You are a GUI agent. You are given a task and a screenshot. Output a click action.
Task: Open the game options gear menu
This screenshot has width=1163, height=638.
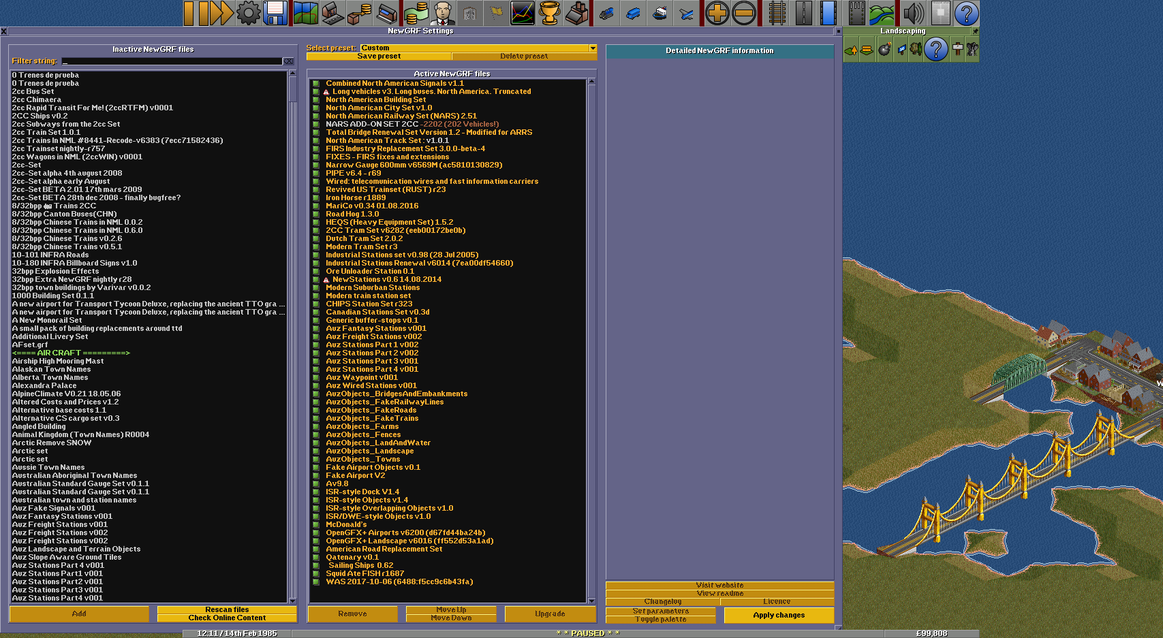248,13
